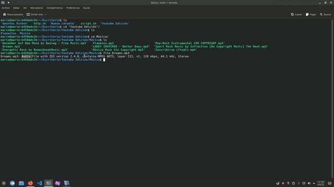Click '128 kbps' in the file output

(x=150, y=57)
